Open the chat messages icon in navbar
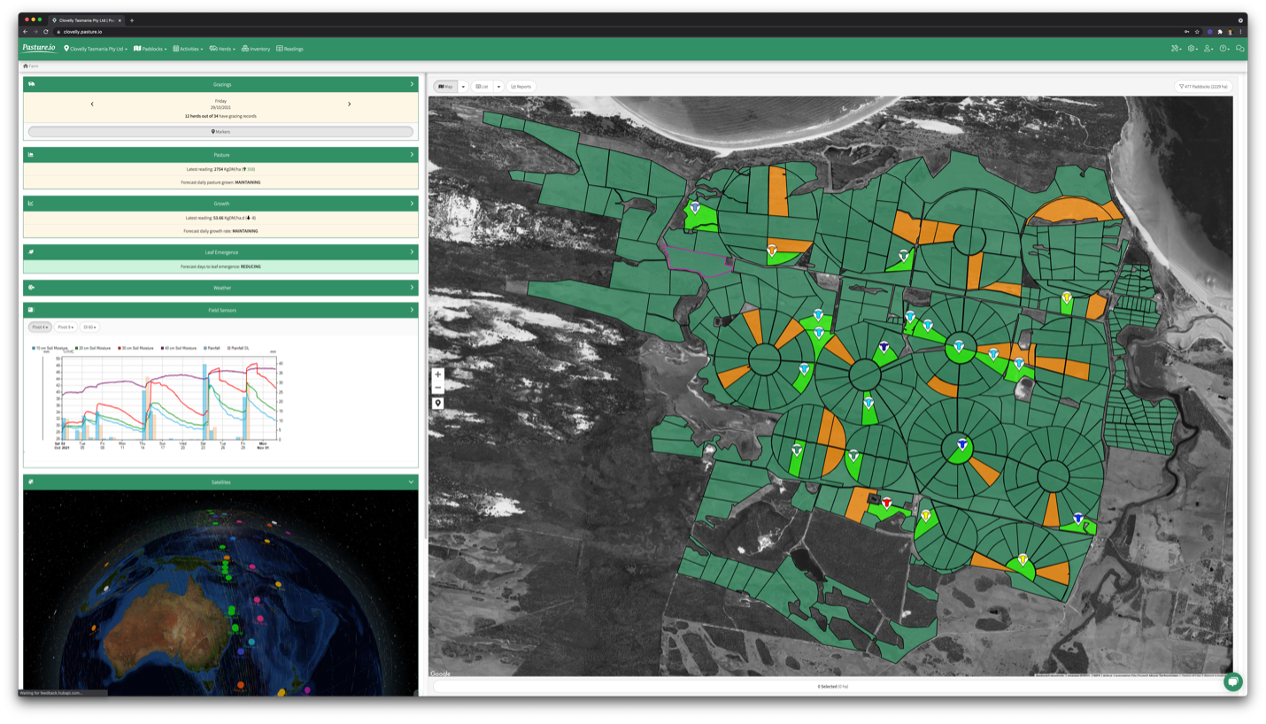This screenshot has width=1266, height=724. [1240, 49]
